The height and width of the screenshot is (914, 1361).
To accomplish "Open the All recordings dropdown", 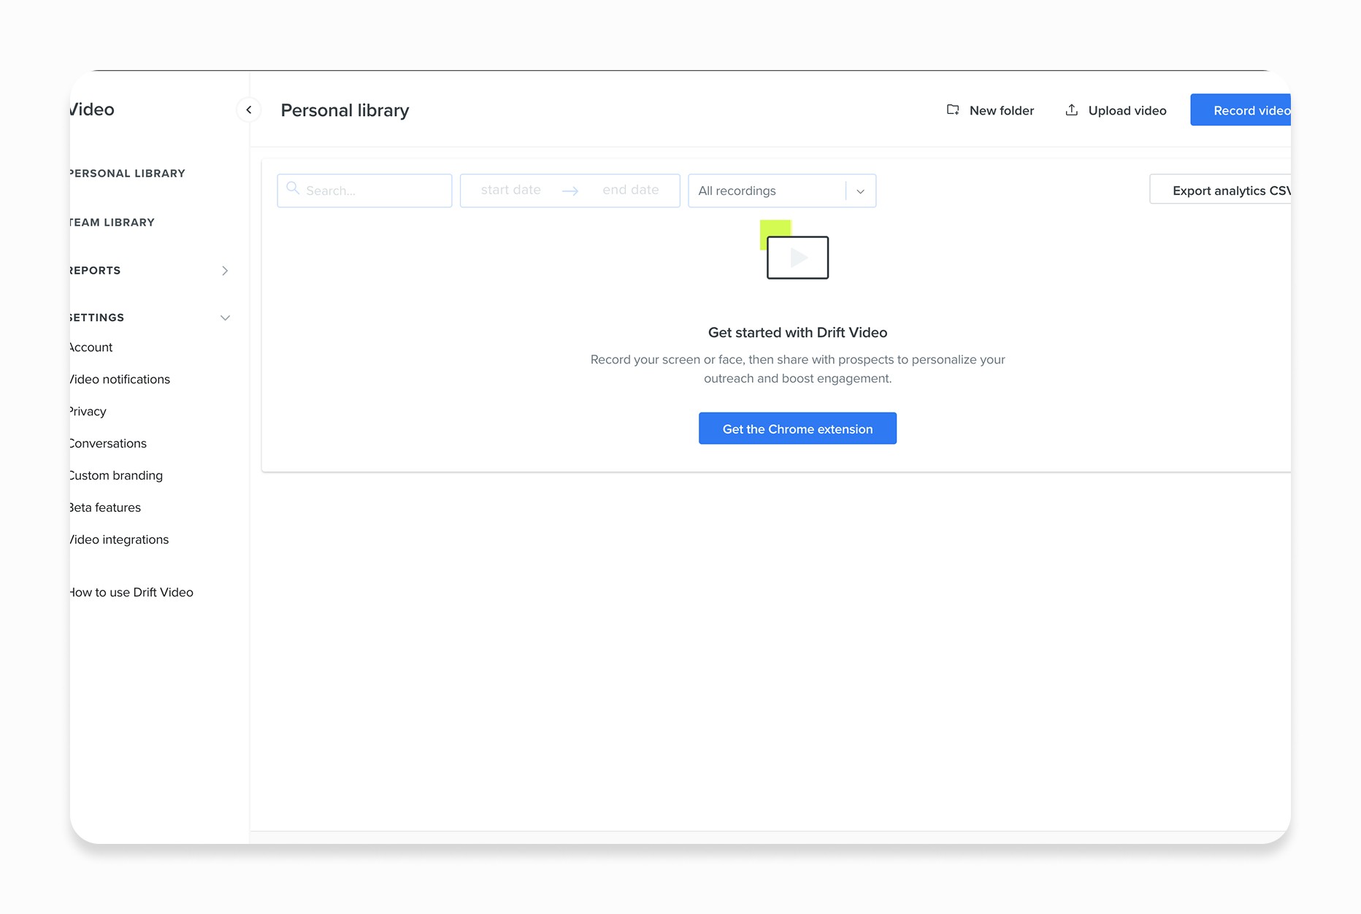I will [x=782, y=191].
